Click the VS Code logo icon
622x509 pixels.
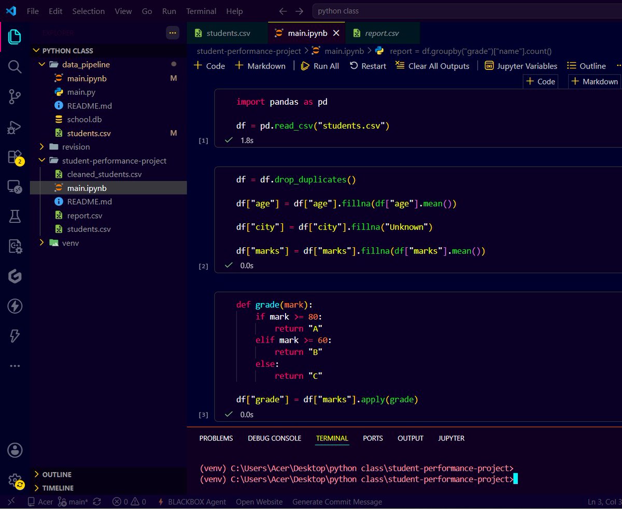tap(12, 11)
